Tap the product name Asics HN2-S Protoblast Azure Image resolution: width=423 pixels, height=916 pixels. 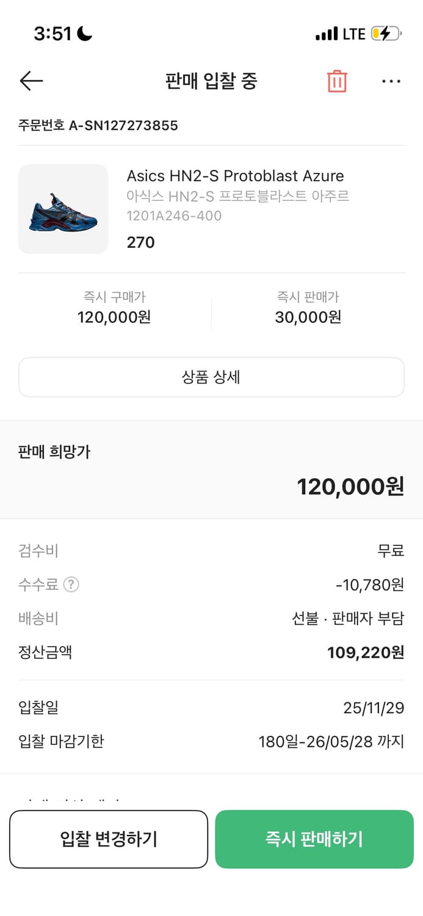pyautogui.click(x=235, y=176)
